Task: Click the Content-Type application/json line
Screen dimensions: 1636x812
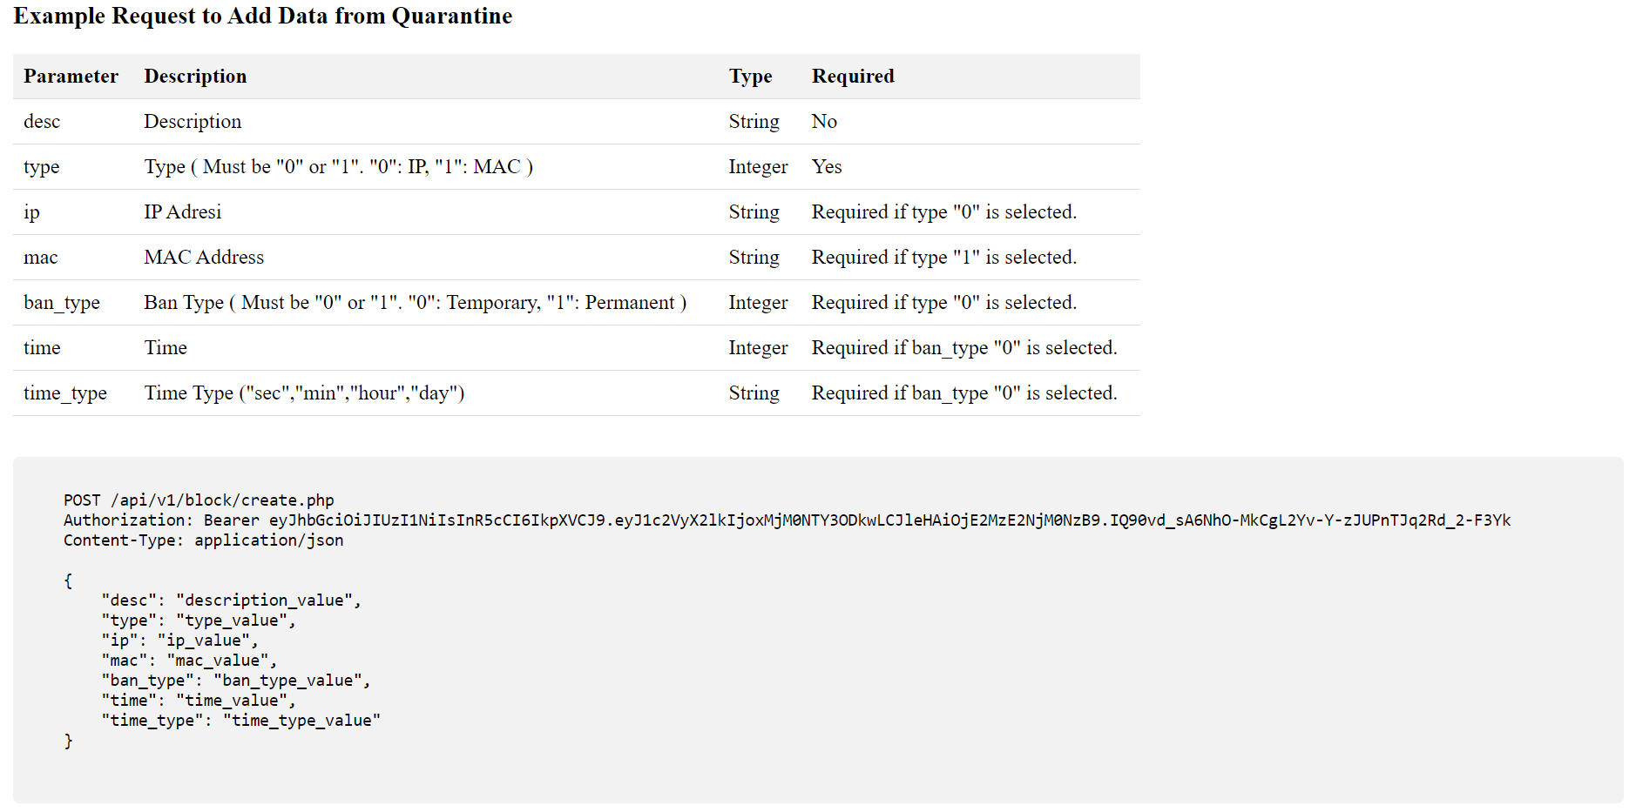Action: click(x=204, y=540)
